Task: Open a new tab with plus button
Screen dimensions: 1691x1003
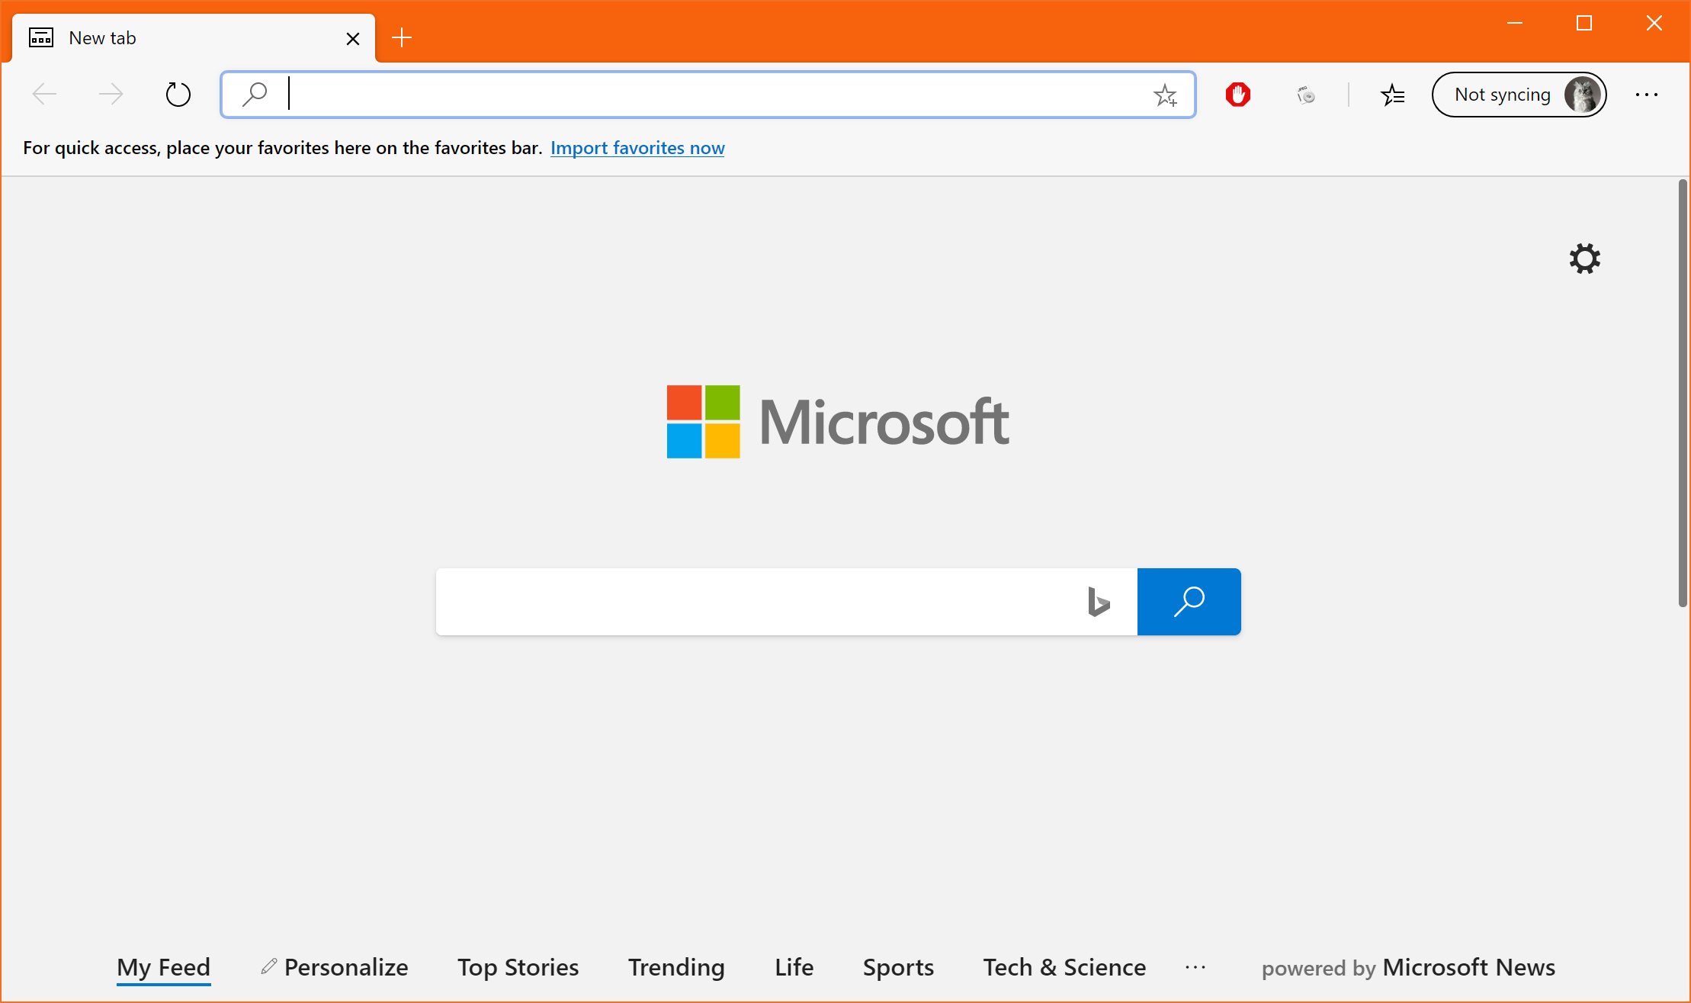Action: (402, 37)
